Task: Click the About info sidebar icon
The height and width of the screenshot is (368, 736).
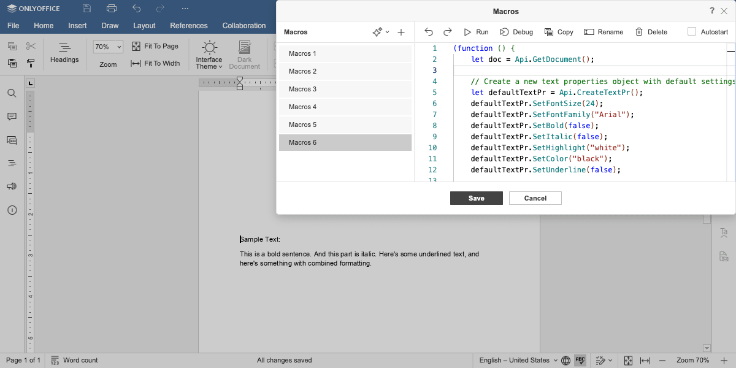Action: click(12, 210)
